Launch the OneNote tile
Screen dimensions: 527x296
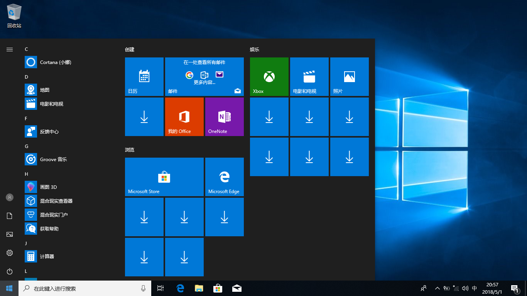(224, 117)
